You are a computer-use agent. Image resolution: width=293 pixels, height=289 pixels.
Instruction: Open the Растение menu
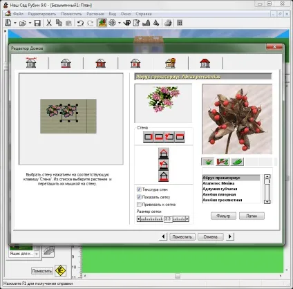[95, 14]
